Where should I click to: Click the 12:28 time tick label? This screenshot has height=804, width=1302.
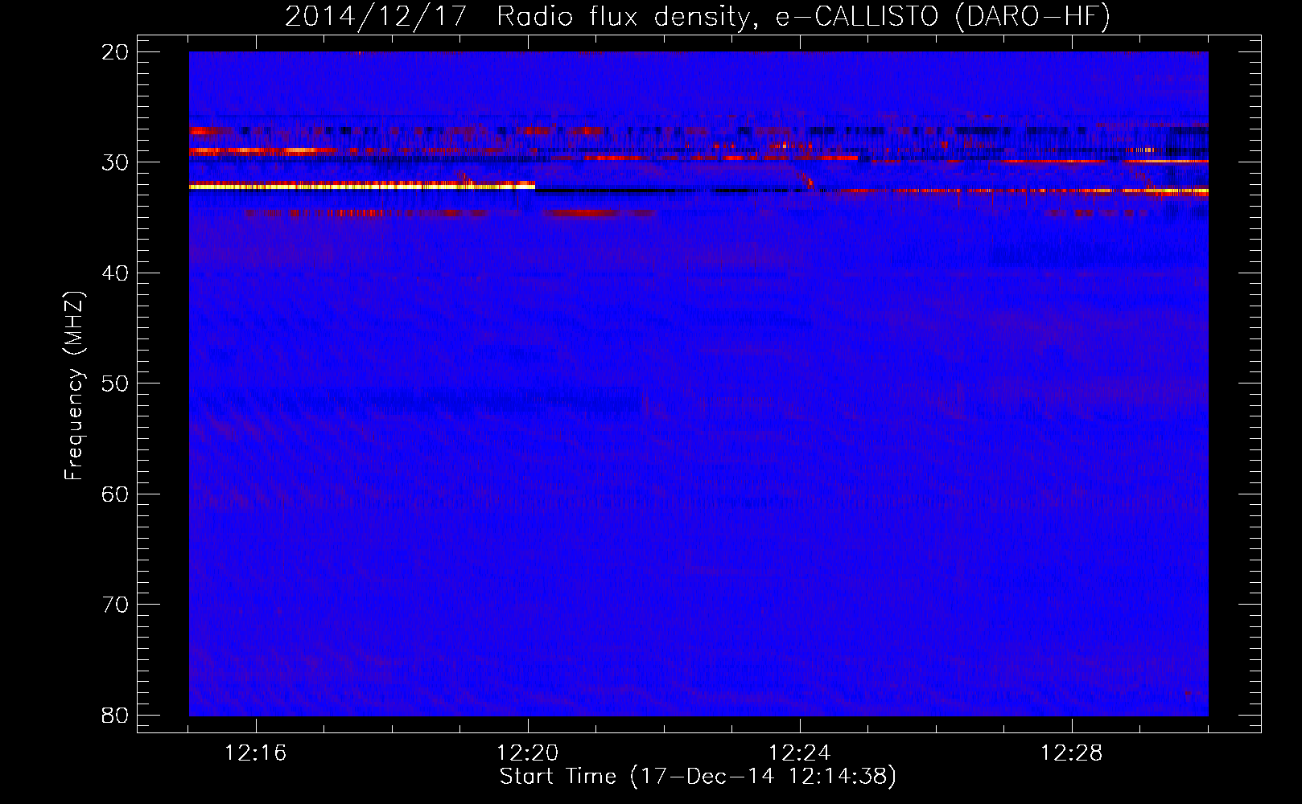1072,753
